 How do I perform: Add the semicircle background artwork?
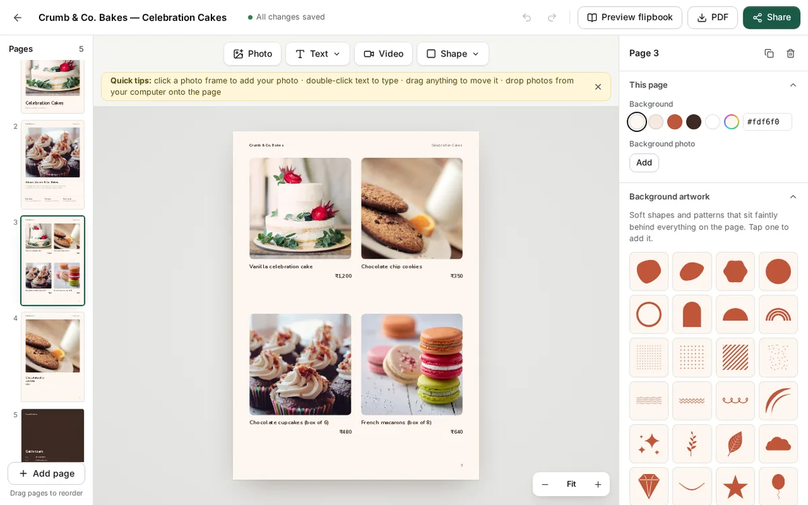[735, 314]
